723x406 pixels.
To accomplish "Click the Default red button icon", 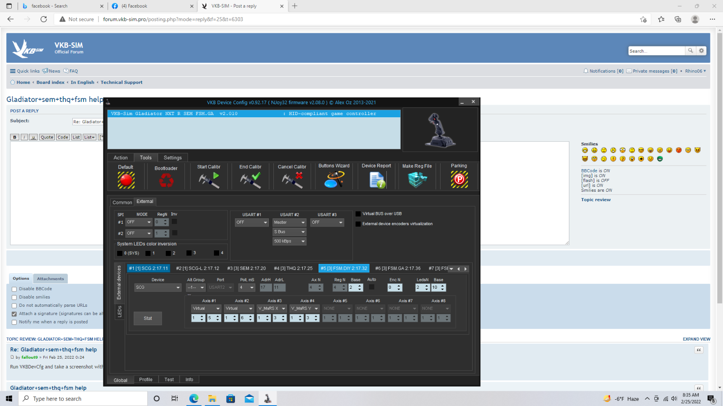I will click(x=126, y=180).
